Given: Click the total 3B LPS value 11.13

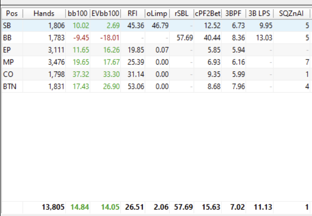Looking at the screenshot, I should tap(263, 207).
